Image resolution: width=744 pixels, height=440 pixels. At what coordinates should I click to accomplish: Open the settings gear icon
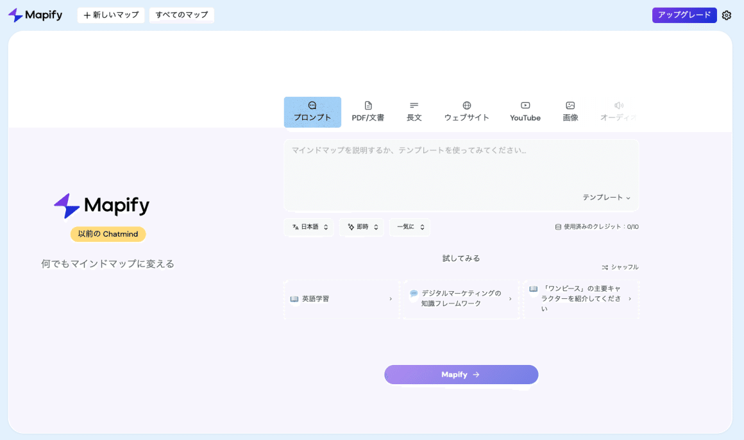[727, 15]
